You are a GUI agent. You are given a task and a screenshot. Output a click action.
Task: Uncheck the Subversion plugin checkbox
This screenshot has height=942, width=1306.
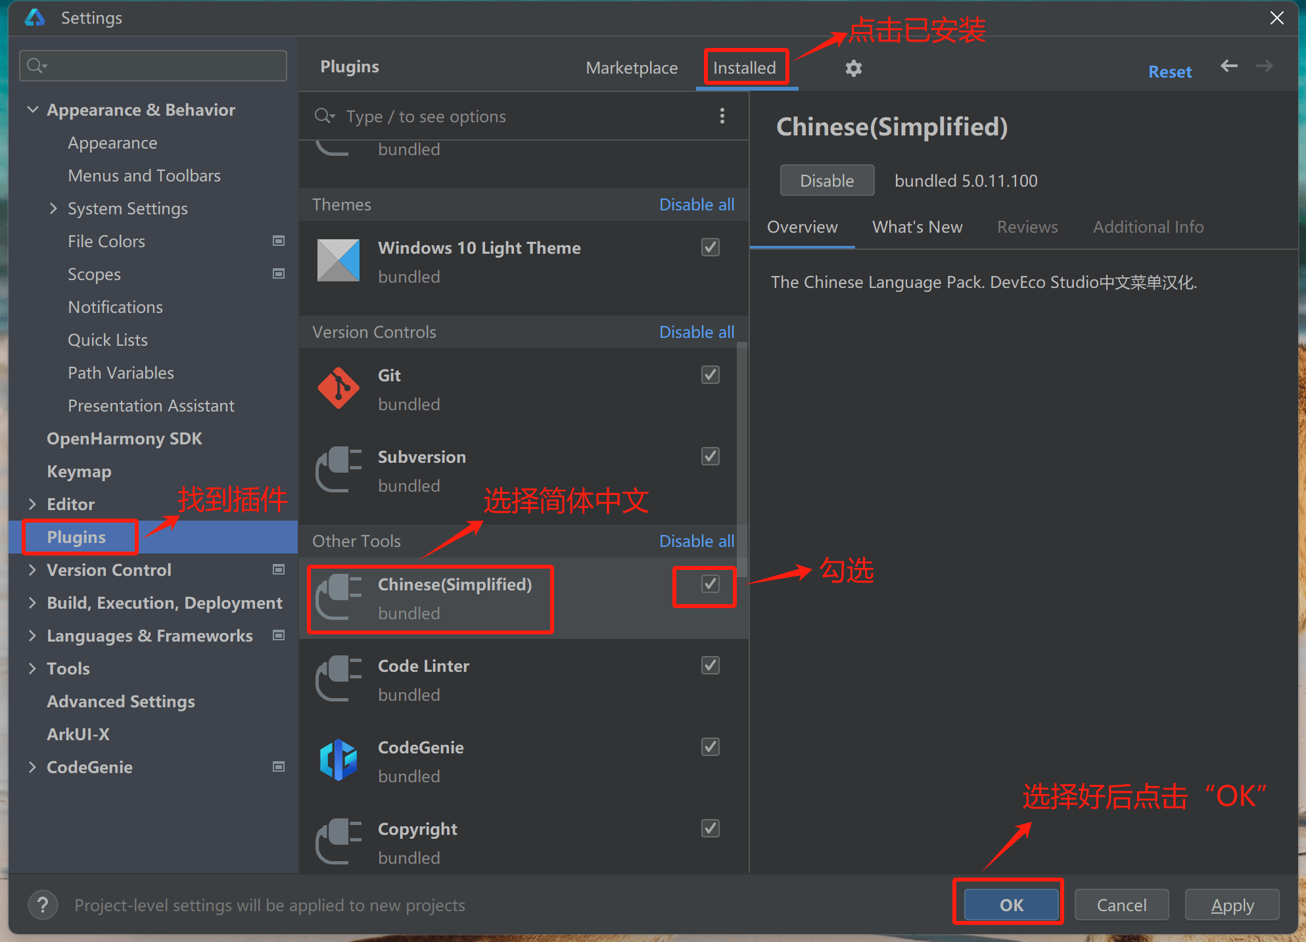710,456
